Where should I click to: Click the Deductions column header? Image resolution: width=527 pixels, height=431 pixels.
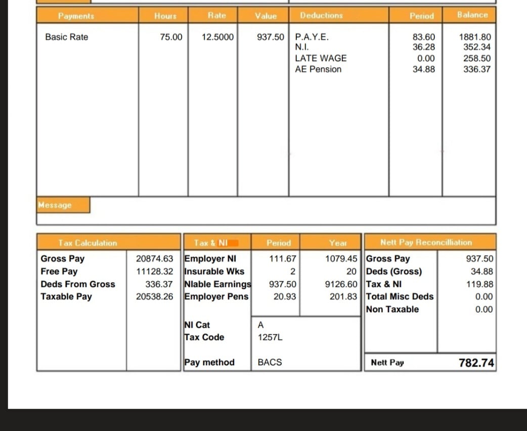coord(321,16)
